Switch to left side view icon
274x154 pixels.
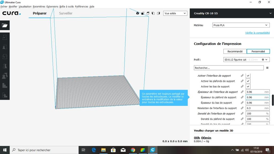coord(153,13)
